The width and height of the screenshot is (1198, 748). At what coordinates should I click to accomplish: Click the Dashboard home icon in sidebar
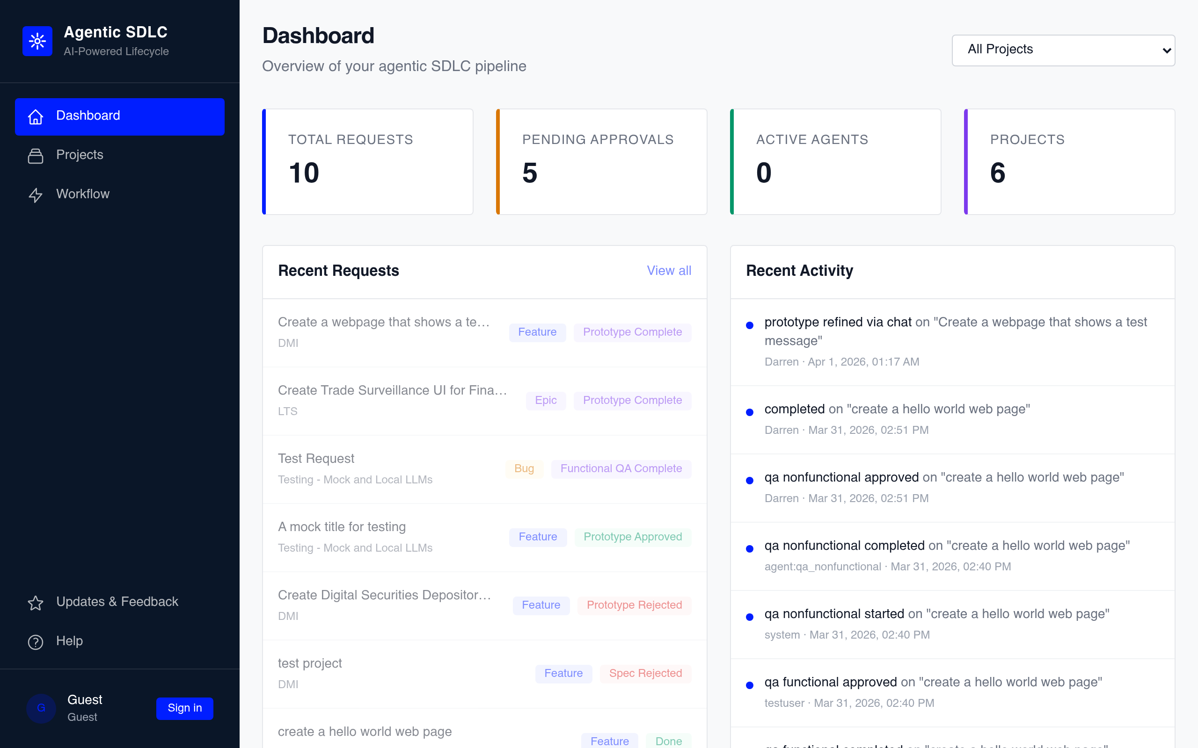coord(36,117)
